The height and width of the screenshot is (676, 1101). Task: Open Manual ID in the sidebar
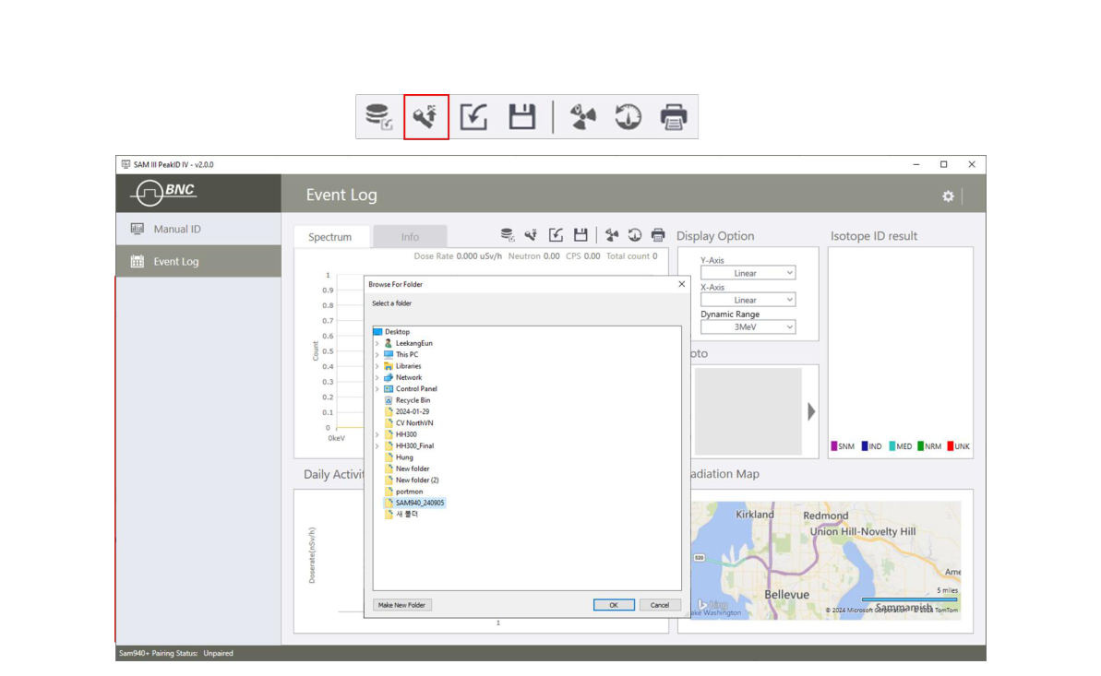click(198, 229)
